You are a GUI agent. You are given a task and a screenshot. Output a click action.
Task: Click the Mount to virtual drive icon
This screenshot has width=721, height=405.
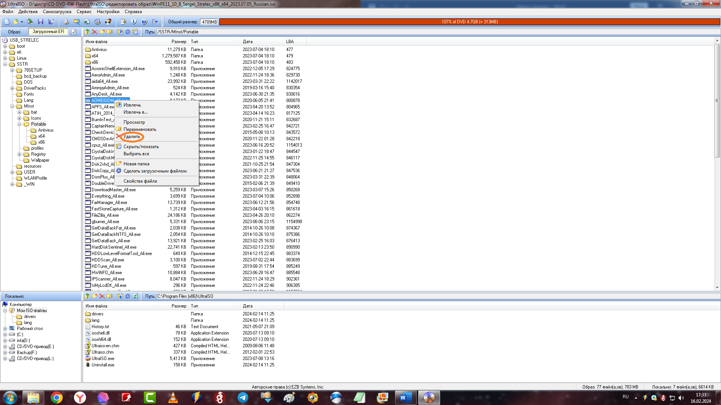click(x=98, y=22)
